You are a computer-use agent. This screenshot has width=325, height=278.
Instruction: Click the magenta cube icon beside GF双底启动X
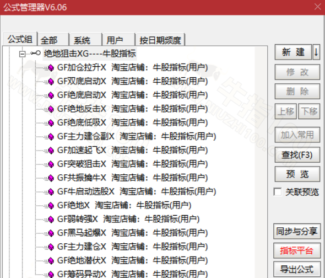51,82
